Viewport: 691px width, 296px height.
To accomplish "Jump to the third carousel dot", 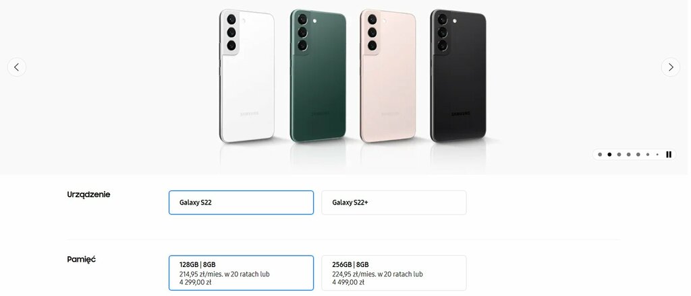I will (x=619, y=155).
